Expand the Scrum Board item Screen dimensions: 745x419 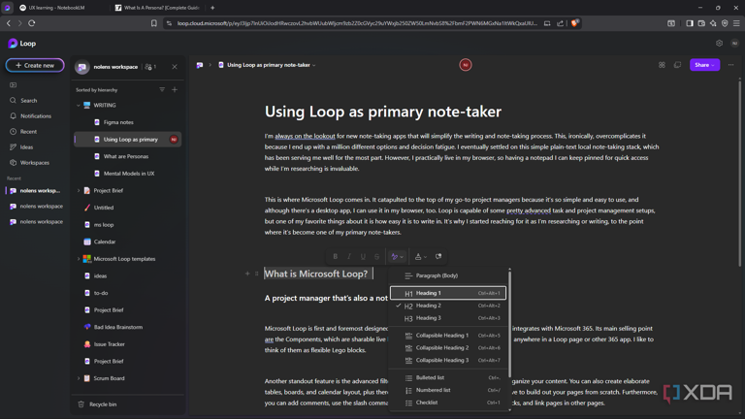79,378
